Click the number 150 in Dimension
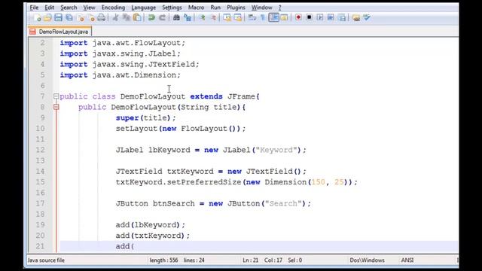This screenshot has width=482, height=271. 319,182
